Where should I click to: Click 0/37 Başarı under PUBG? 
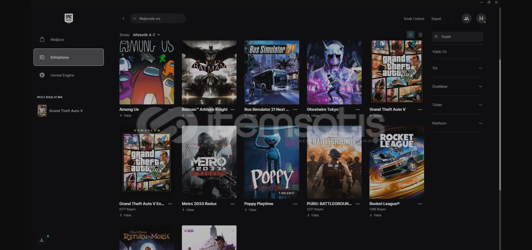point(315,209)
